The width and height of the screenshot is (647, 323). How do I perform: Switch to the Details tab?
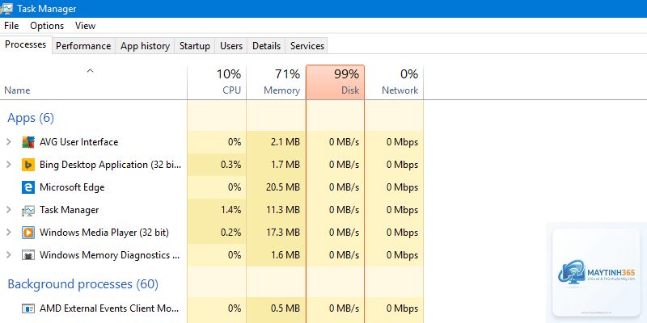(266, 46)
